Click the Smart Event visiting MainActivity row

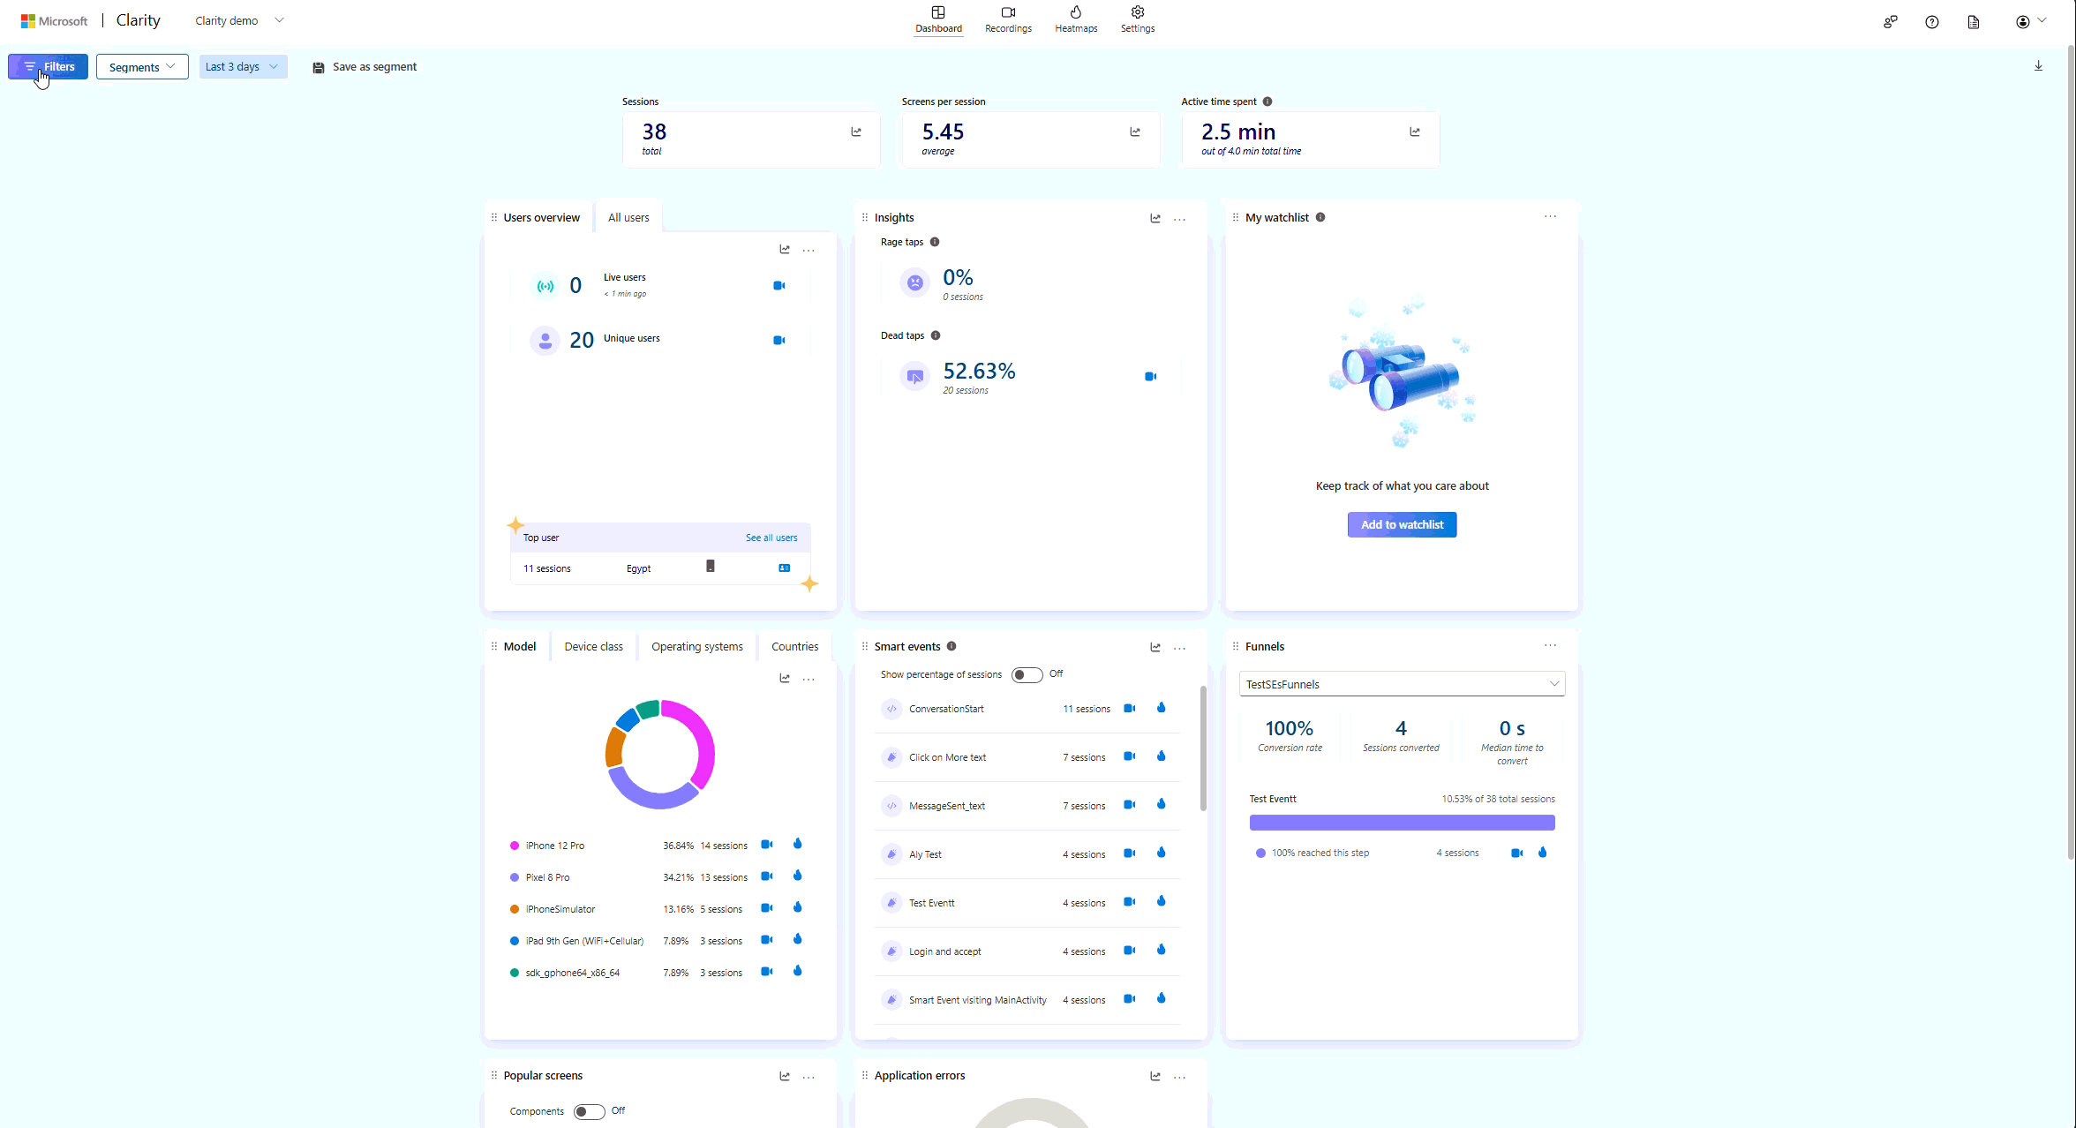coord(1027,1000)
